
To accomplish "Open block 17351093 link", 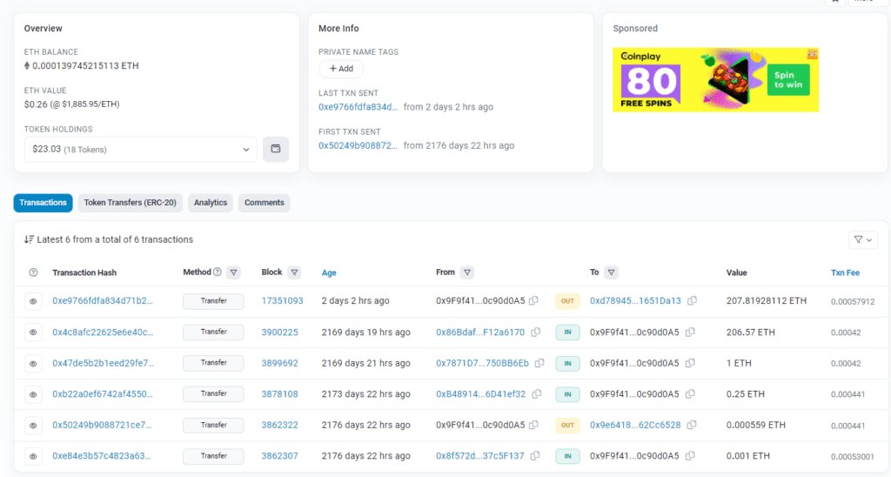I will 282,301.
